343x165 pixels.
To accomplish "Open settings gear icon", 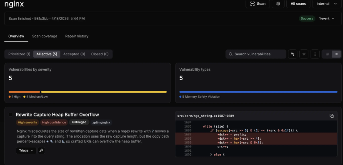I will coord(278,4).
